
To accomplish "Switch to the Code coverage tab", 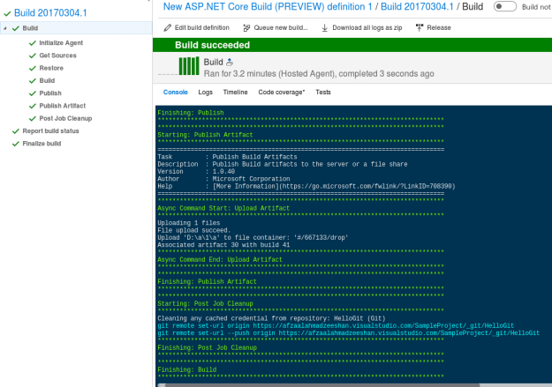I will click(x=281, y=92).
